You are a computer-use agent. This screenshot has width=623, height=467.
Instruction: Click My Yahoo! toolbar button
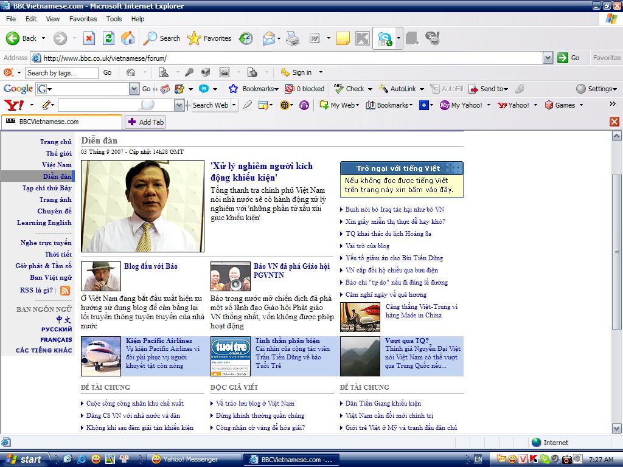(x=461, y=105)
